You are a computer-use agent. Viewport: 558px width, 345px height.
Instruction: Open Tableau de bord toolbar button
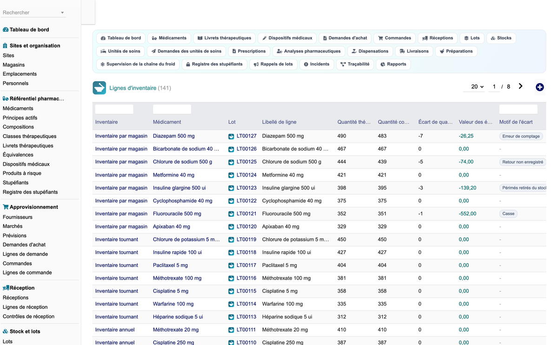[x=121, y=38]
